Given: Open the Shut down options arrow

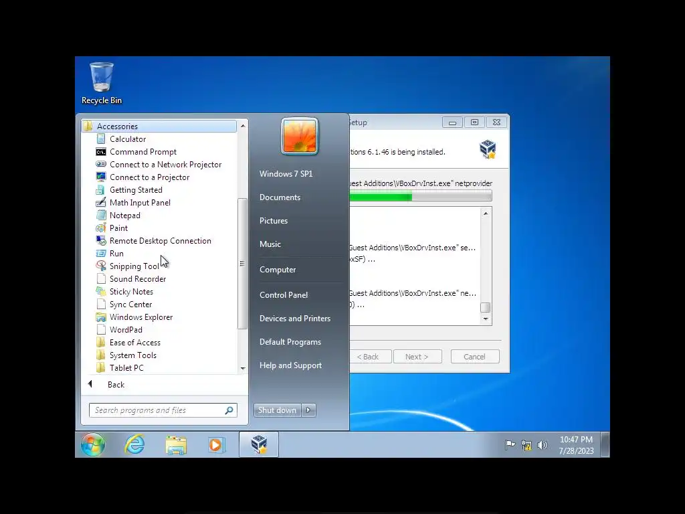Looking at the screenshot, I should point(308,410).
